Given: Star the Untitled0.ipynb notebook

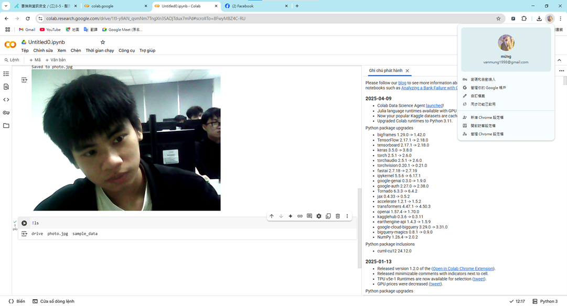Looking at the screenshot, I should click(x=103, y=42).
